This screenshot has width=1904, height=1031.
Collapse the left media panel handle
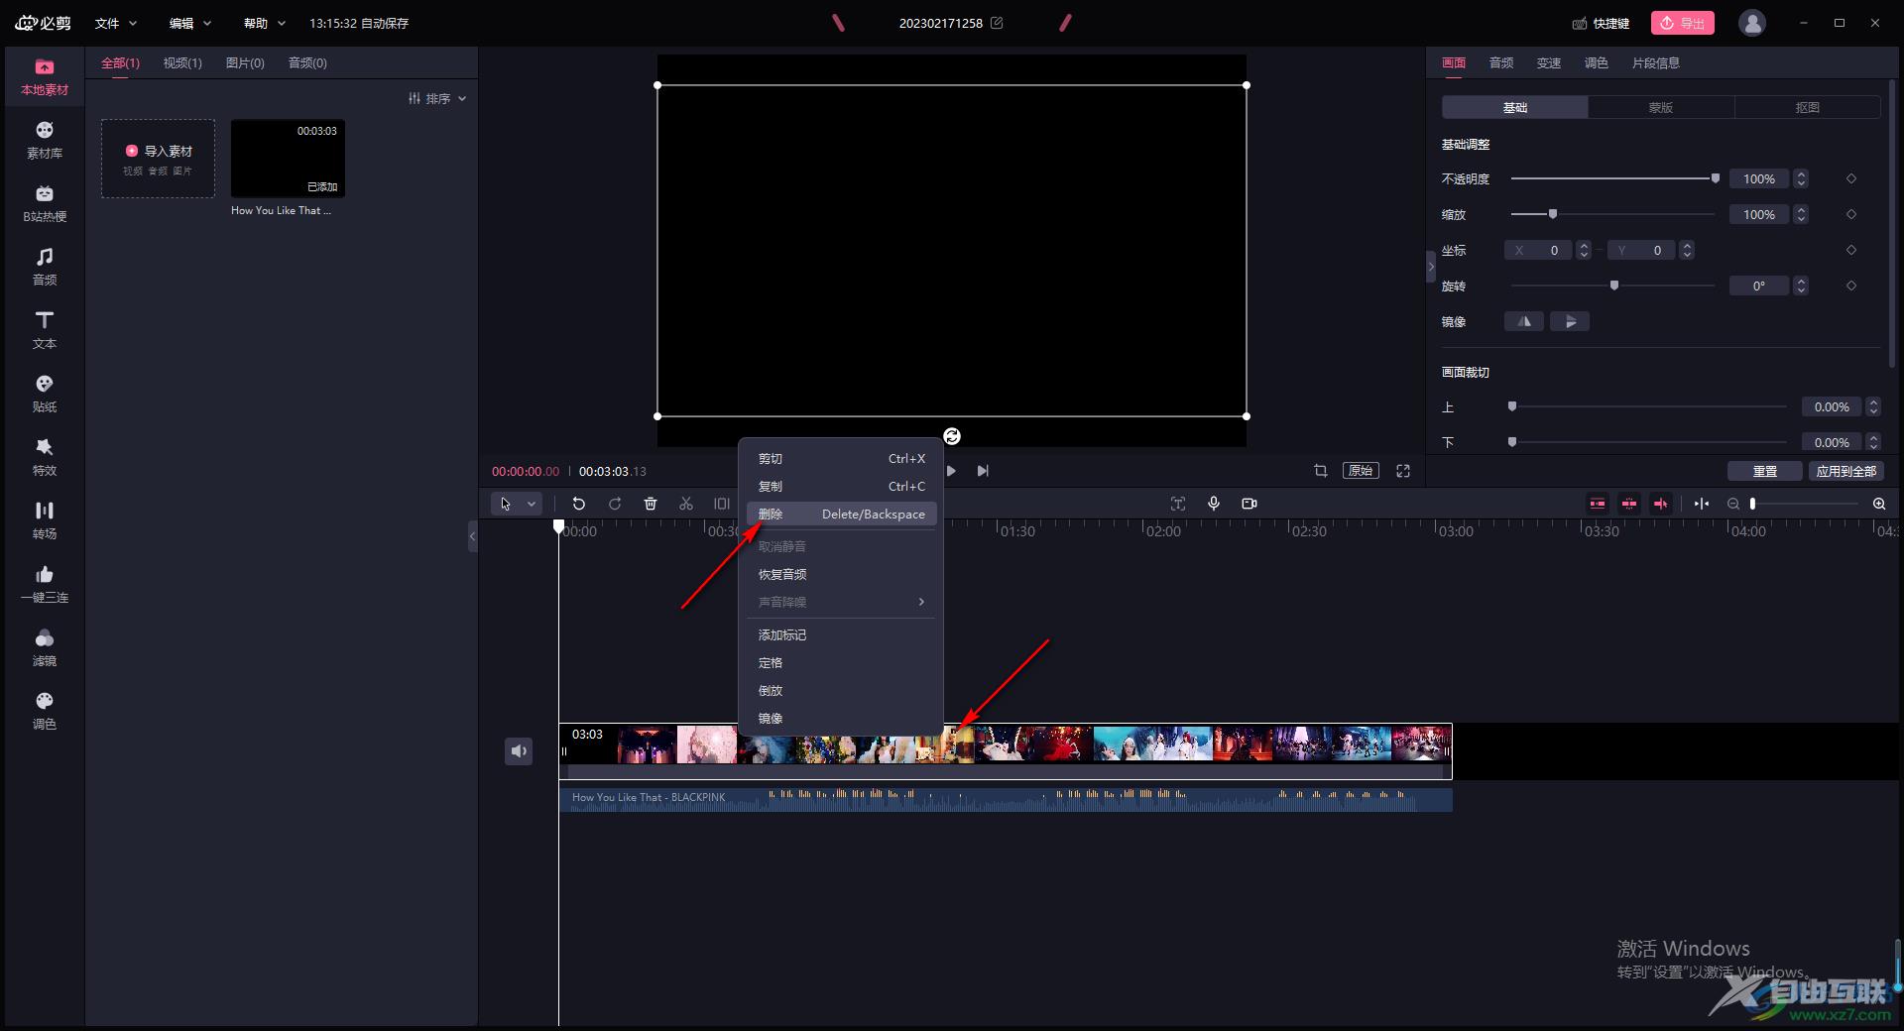click(x=473, y=536)
